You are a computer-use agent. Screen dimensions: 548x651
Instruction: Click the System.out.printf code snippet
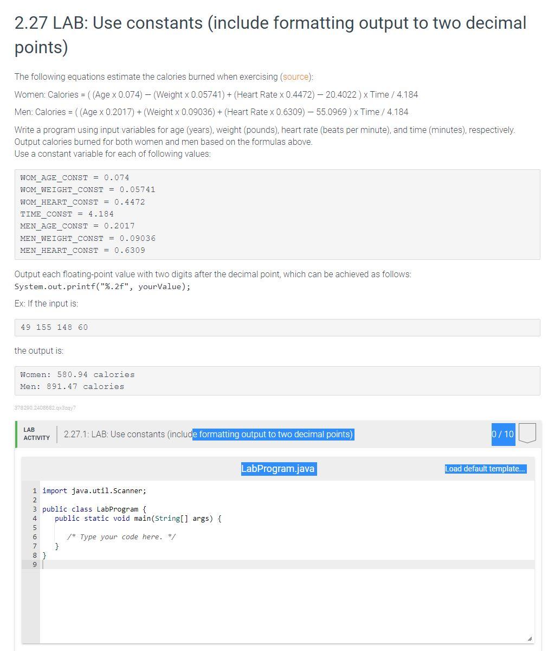point(103,286)
